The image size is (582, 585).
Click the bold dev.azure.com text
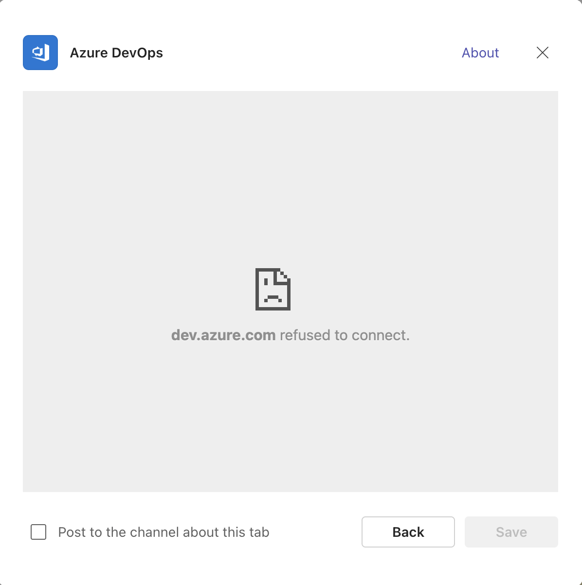click(223, 335)
